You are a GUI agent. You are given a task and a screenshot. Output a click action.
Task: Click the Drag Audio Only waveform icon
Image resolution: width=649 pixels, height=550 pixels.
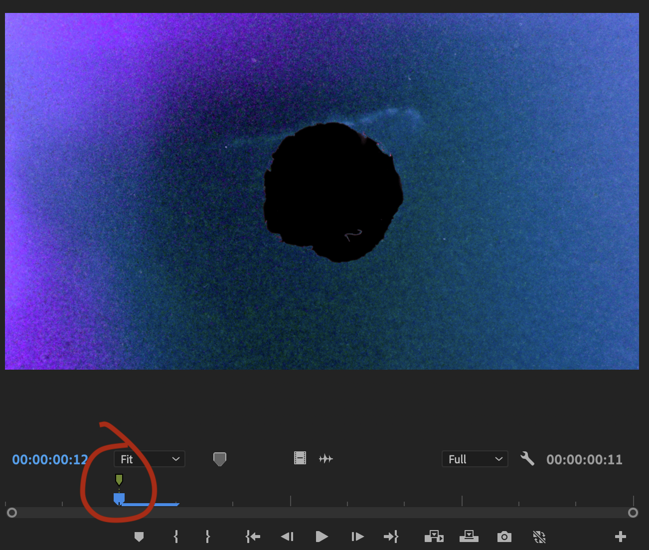tap(326, 458)
